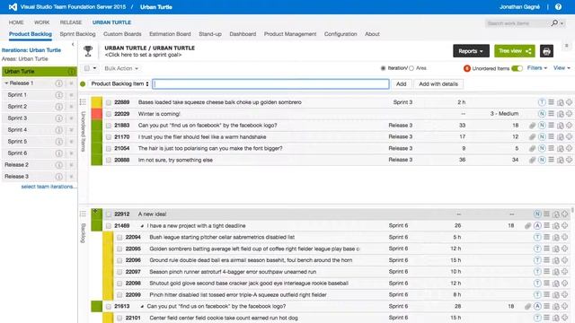Go to the Stand-up tab
The width and height of the screenshot is (575, 323).
(210, 34)
